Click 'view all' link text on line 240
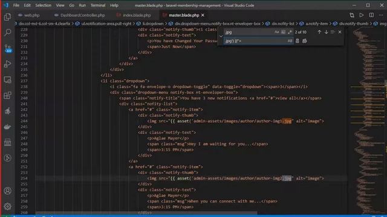This screenshot has width=387, height=217. point(287,98)
